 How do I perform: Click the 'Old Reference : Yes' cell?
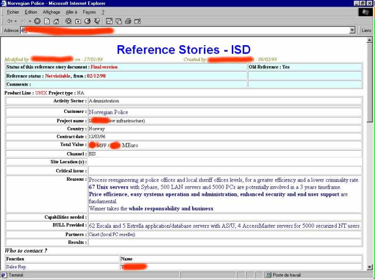[x=305, y=67]
